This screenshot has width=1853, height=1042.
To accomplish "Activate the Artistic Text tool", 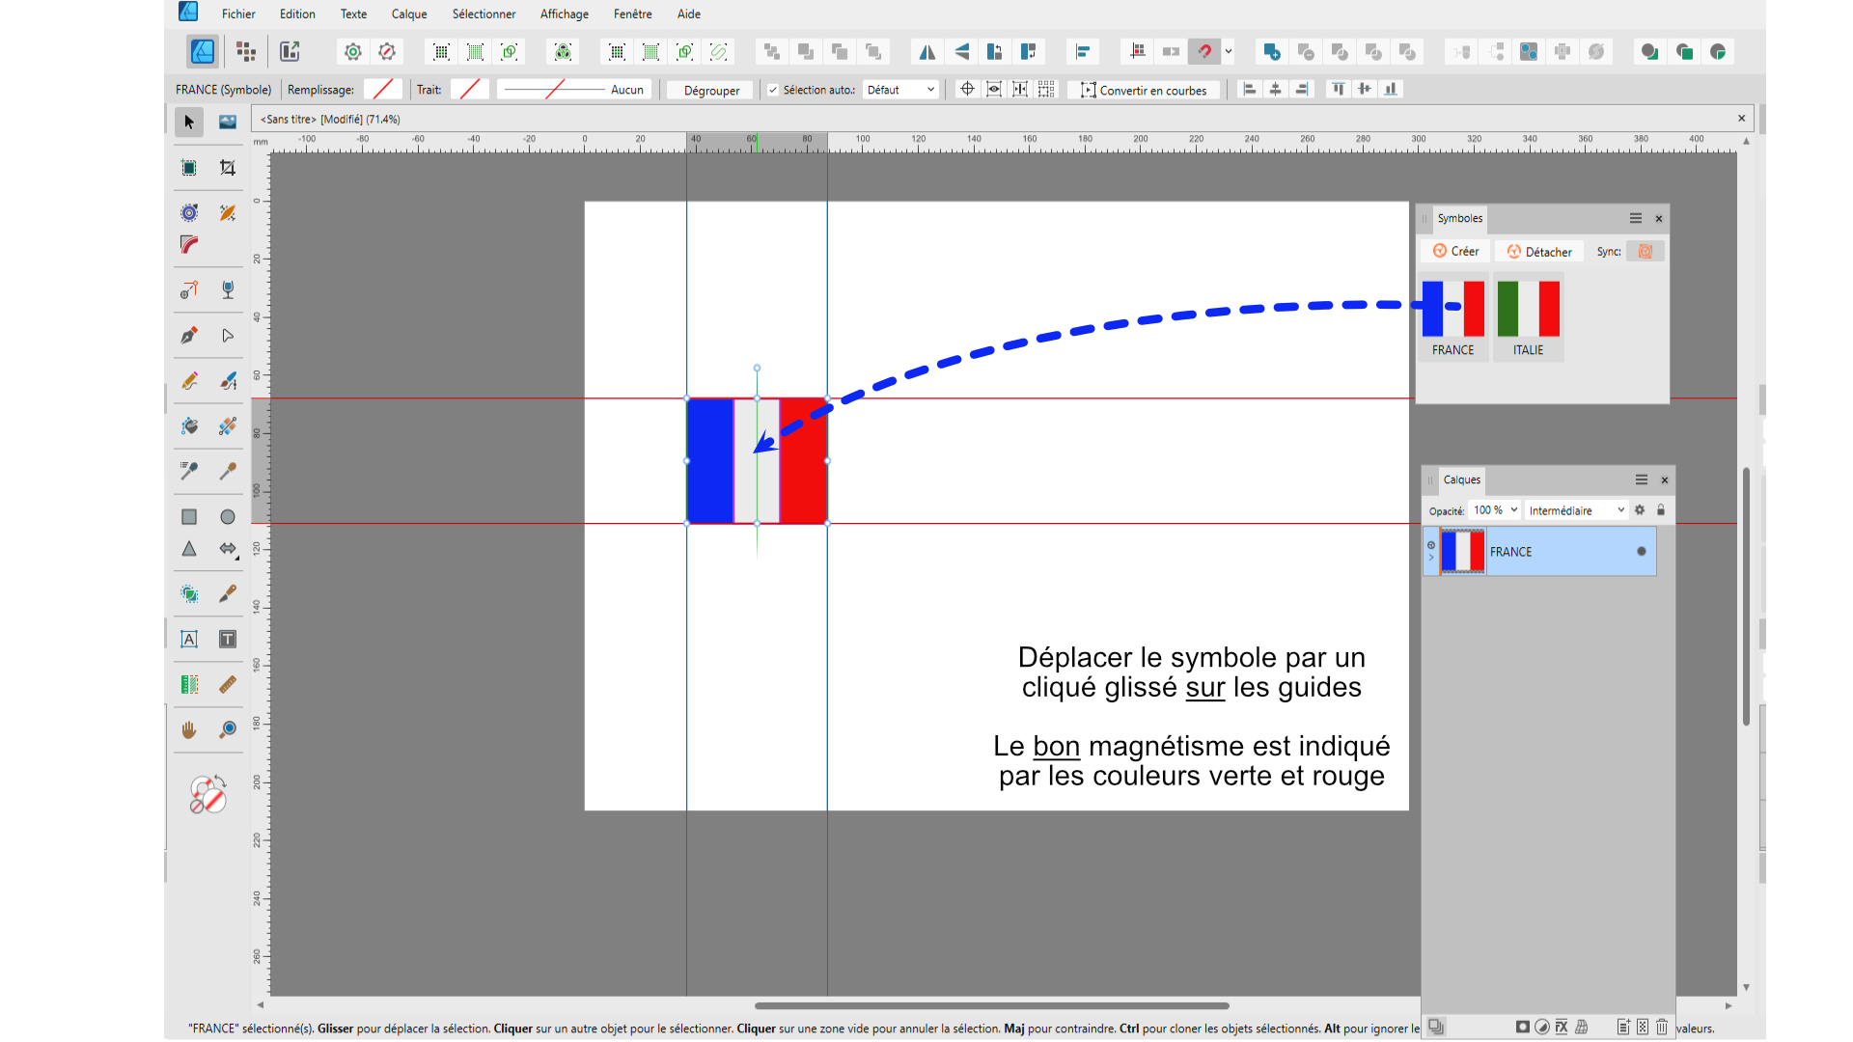I will point(189,639).
